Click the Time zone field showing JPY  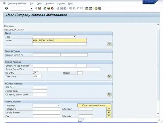click(x=37, y=76)
